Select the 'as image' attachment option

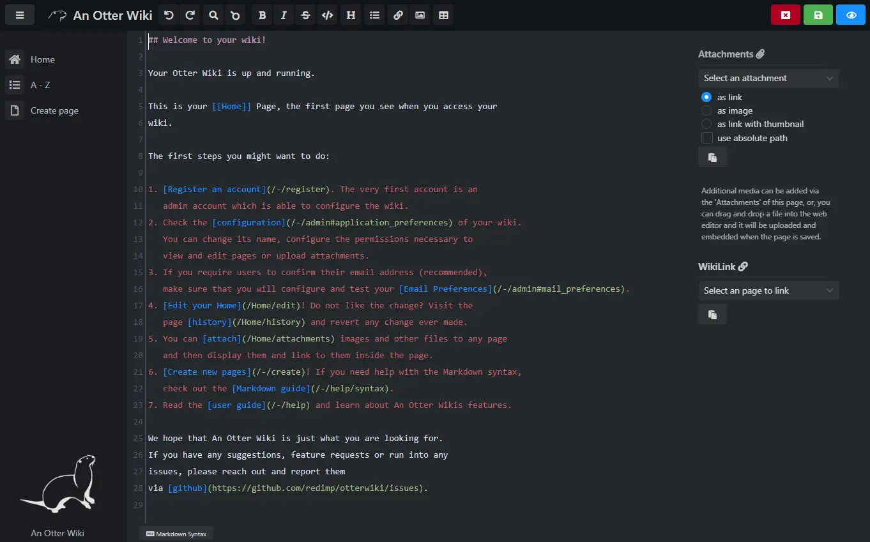point(706,110)
